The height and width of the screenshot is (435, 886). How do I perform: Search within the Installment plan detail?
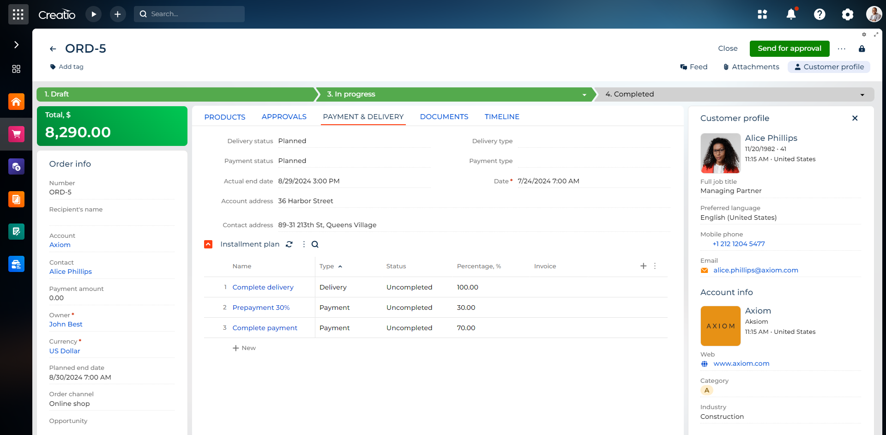(315, 244)
